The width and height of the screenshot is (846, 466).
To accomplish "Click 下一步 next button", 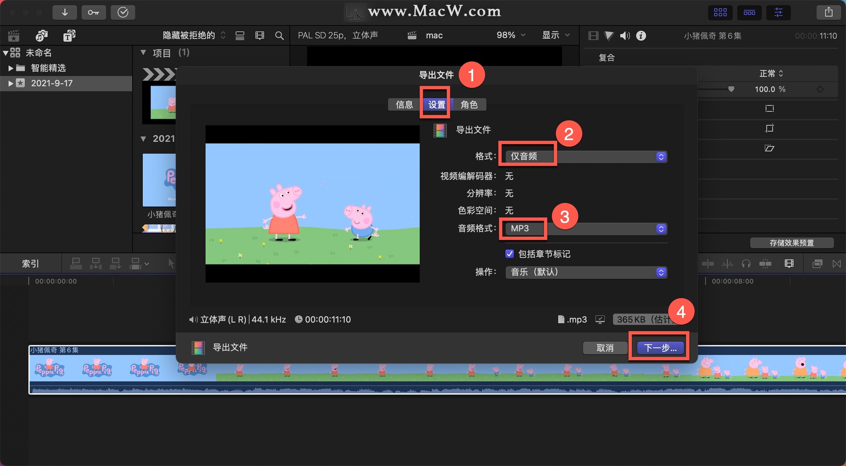I will click(660, 348).
